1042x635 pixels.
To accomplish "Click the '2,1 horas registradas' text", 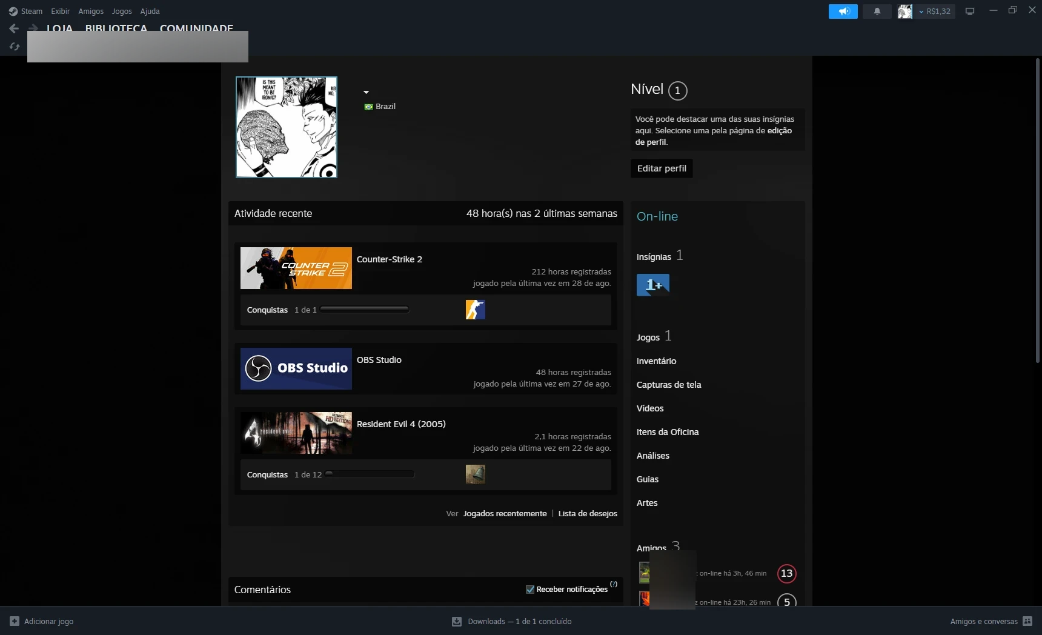I will point(572,437).
